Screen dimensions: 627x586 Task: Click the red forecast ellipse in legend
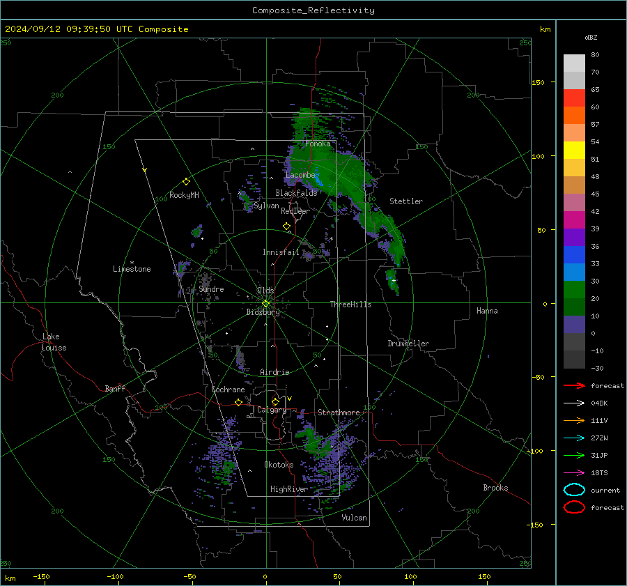574,507
